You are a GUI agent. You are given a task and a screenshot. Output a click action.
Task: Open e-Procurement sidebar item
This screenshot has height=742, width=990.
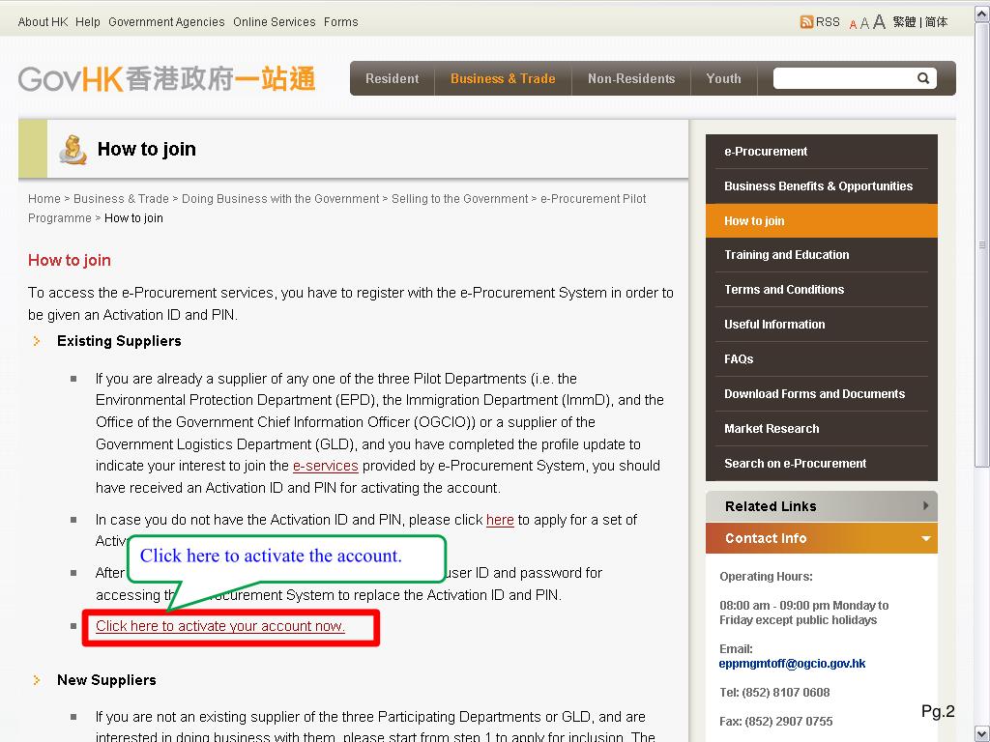click(x=822, y=152)
